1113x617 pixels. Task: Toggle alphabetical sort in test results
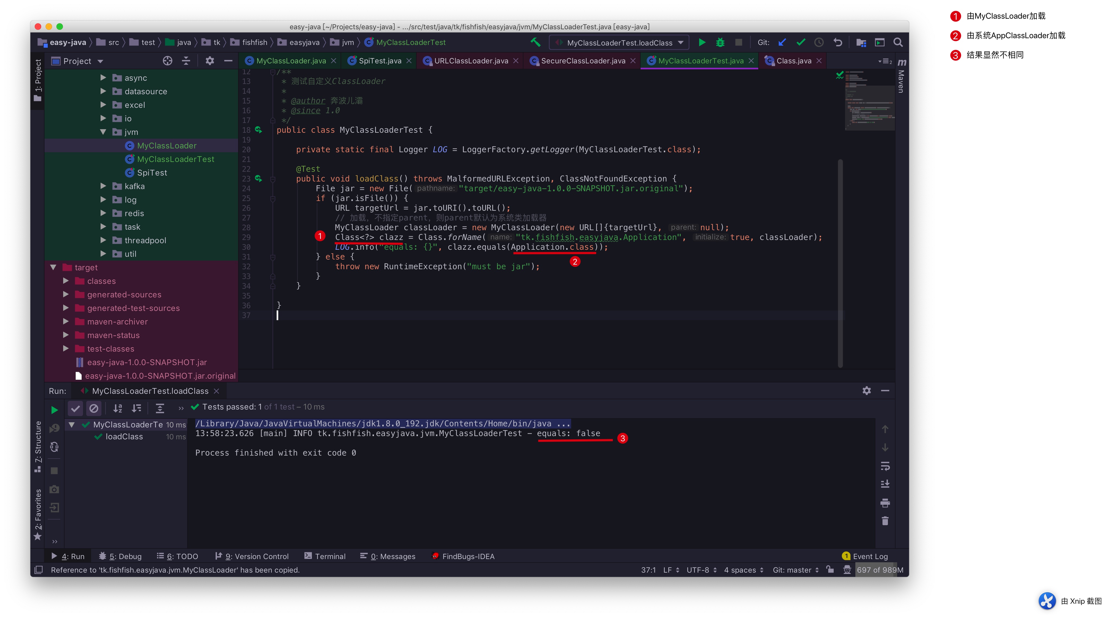(117, 408)
